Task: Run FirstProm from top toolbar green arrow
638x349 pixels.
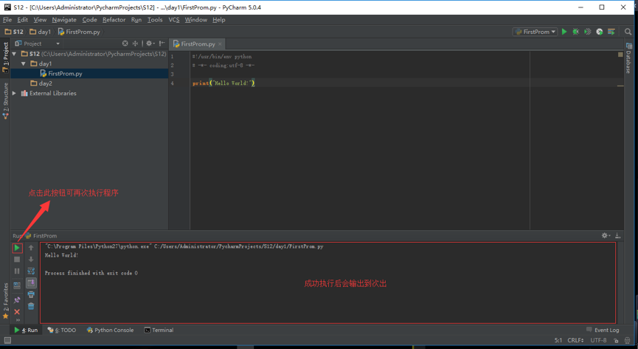Action: [564, 32]
